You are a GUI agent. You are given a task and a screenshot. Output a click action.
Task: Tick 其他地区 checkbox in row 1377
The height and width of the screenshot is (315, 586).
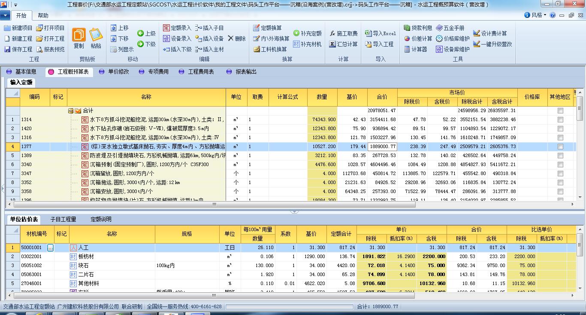click(x=560, y=147)
